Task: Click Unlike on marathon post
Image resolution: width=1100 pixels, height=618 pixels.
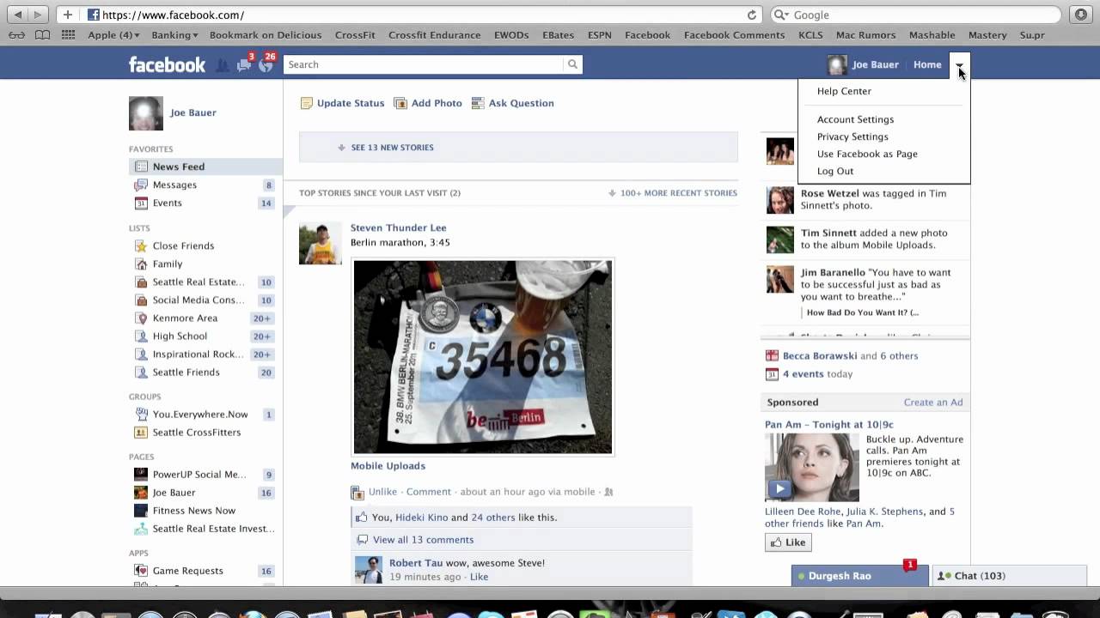Action: [x=382, y=492]
